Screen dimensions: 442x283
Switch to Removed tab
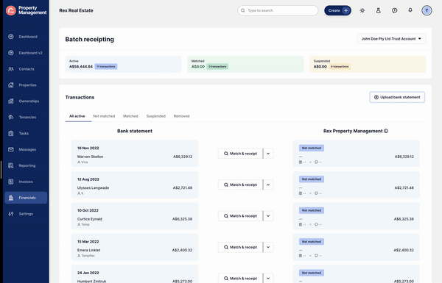click(x=181, y=116)
